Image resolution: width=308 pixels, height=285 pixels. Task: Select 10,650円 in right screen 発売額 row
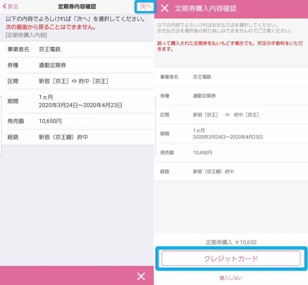(x=203, y=152)
